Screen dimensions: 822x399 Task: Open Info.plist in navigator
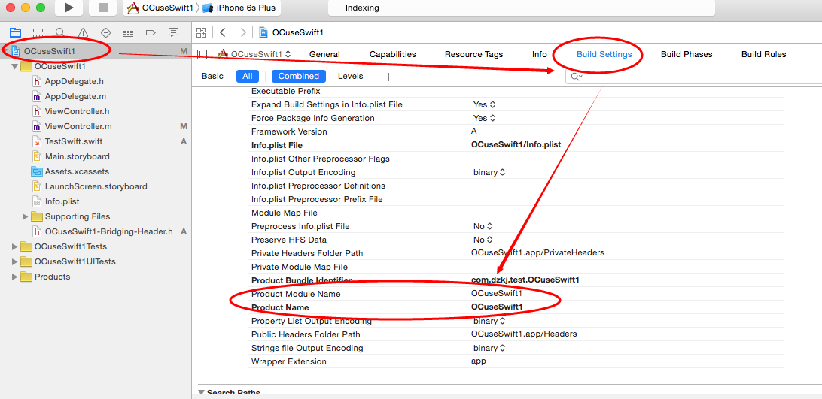[62, 201]
